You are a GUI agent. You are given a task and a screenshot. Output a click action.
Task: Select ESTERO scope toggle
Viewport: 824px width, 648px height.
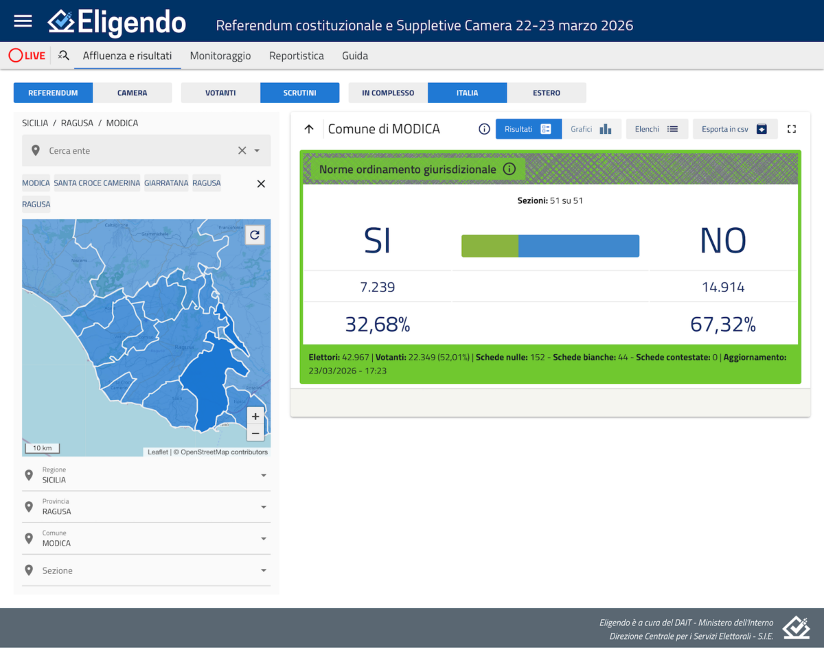(547, 93)
